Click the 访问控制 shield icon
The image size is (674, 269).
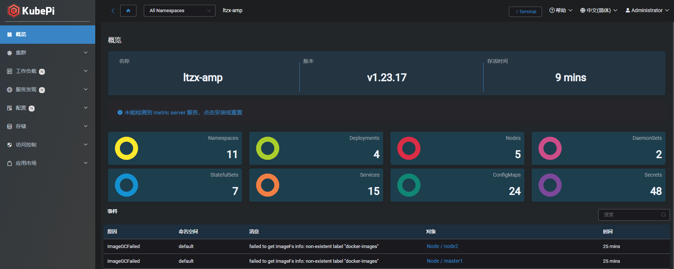click(x=10, y=145)
